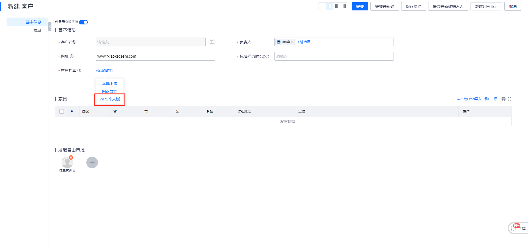Open the 家具 table column settings icon

click(x=504, y=99)
